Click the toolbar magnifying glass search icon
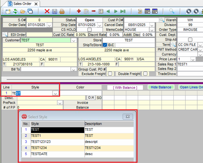 [172, 11]
